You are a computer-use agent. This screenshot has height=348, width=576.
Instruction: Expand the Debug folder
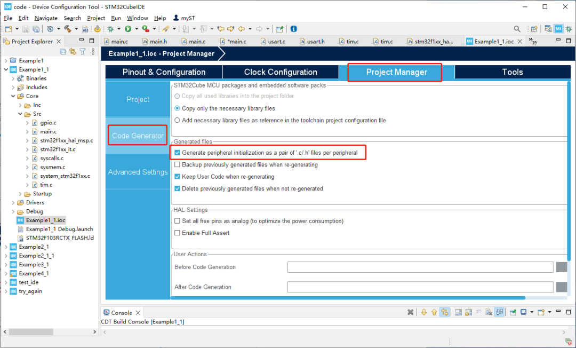point(13,211)
